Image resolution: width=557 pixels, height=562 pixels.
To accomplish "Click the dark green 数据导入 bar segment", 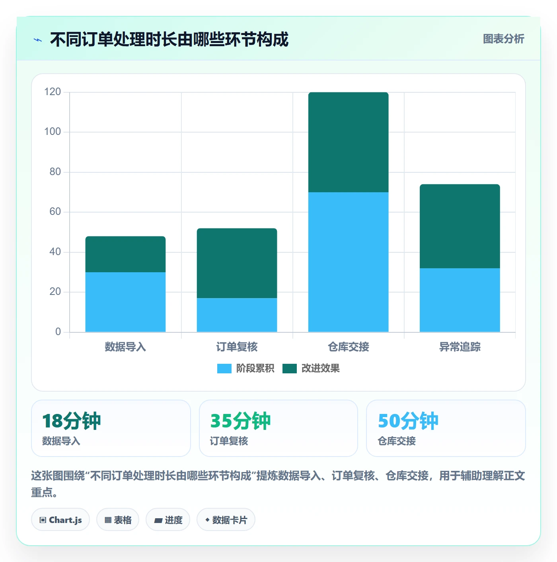I will 125,254.
